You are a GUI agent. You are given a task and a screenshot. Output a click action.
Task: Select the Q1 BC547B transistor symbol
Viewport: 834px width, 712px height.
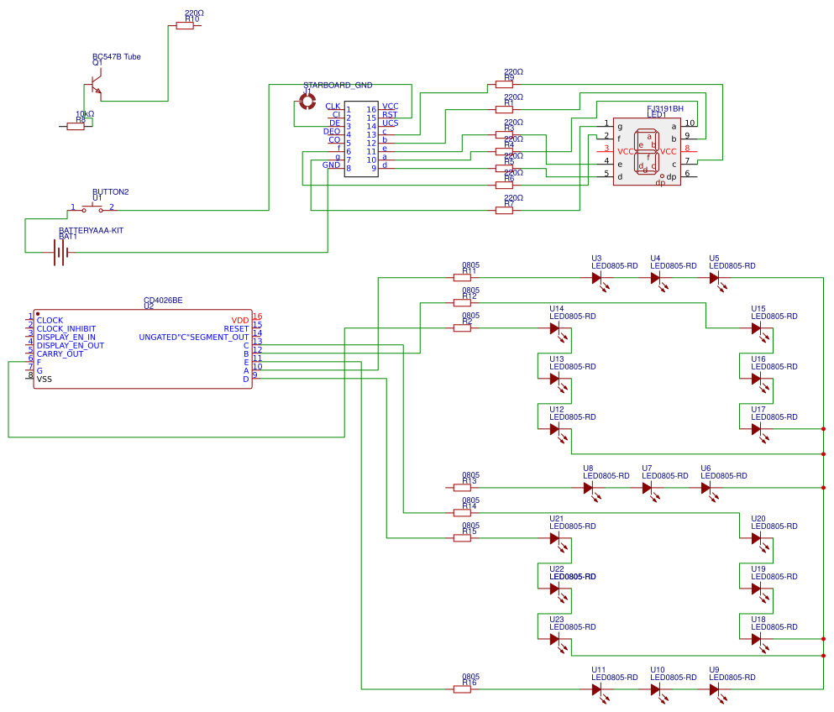[94, 85]
